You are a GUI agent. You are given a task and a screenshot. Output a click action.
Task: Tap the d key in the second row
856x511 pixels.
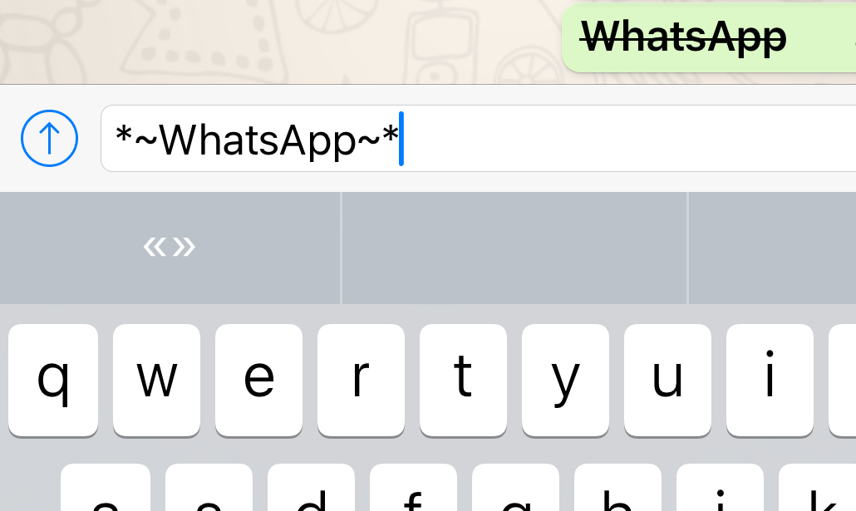311,488
